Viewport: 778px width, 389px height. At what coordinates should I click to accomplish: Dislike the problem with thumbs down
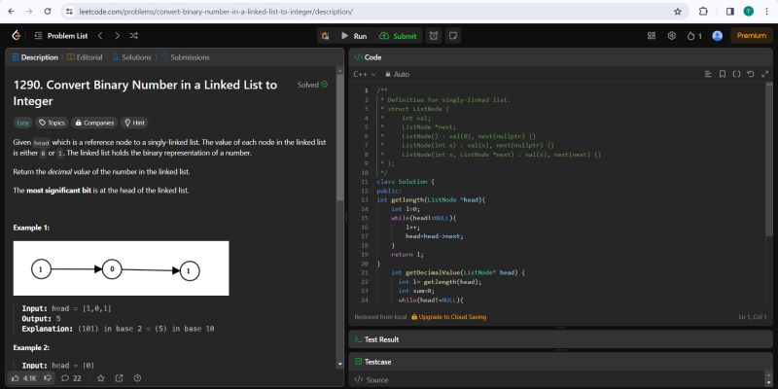click(47, 378)
